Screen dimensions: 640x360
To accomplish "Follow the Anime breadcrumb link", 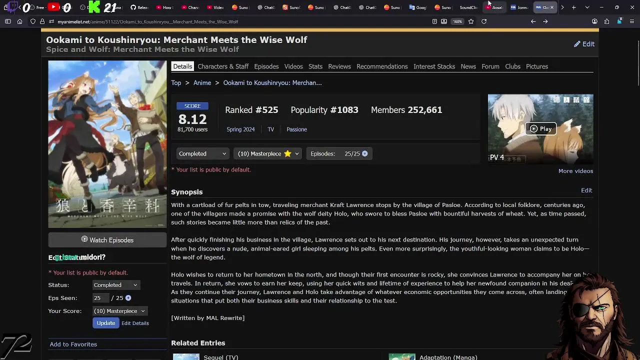I will pyautogui.click(x=202, y=83).
